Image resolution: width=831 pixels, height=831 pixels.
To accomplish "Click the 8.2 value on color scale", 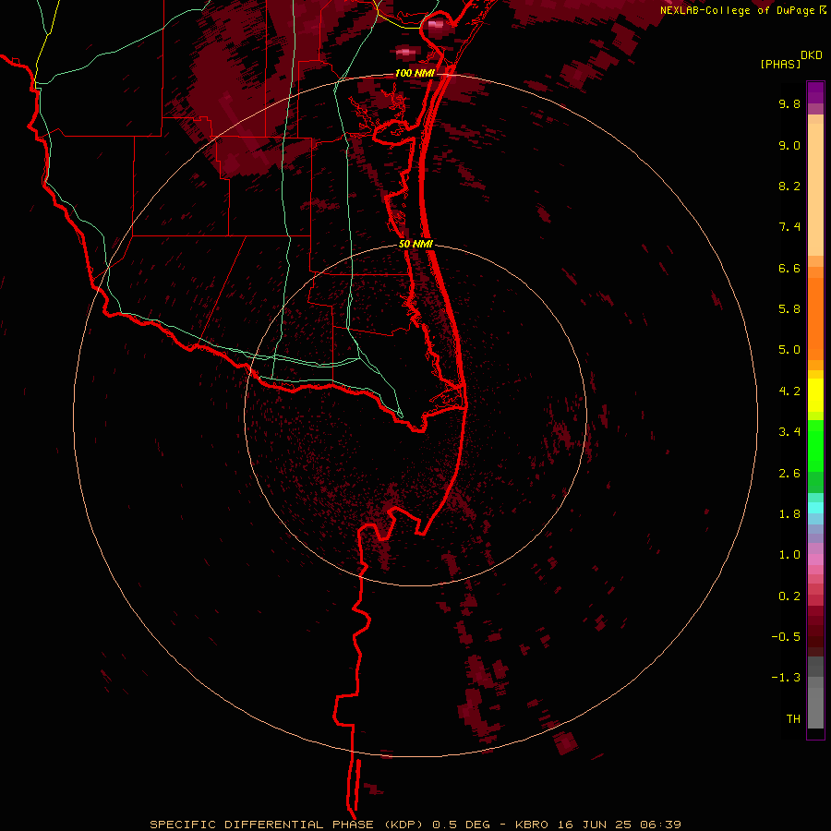I will pyautogui.click(x=789, y=186).
